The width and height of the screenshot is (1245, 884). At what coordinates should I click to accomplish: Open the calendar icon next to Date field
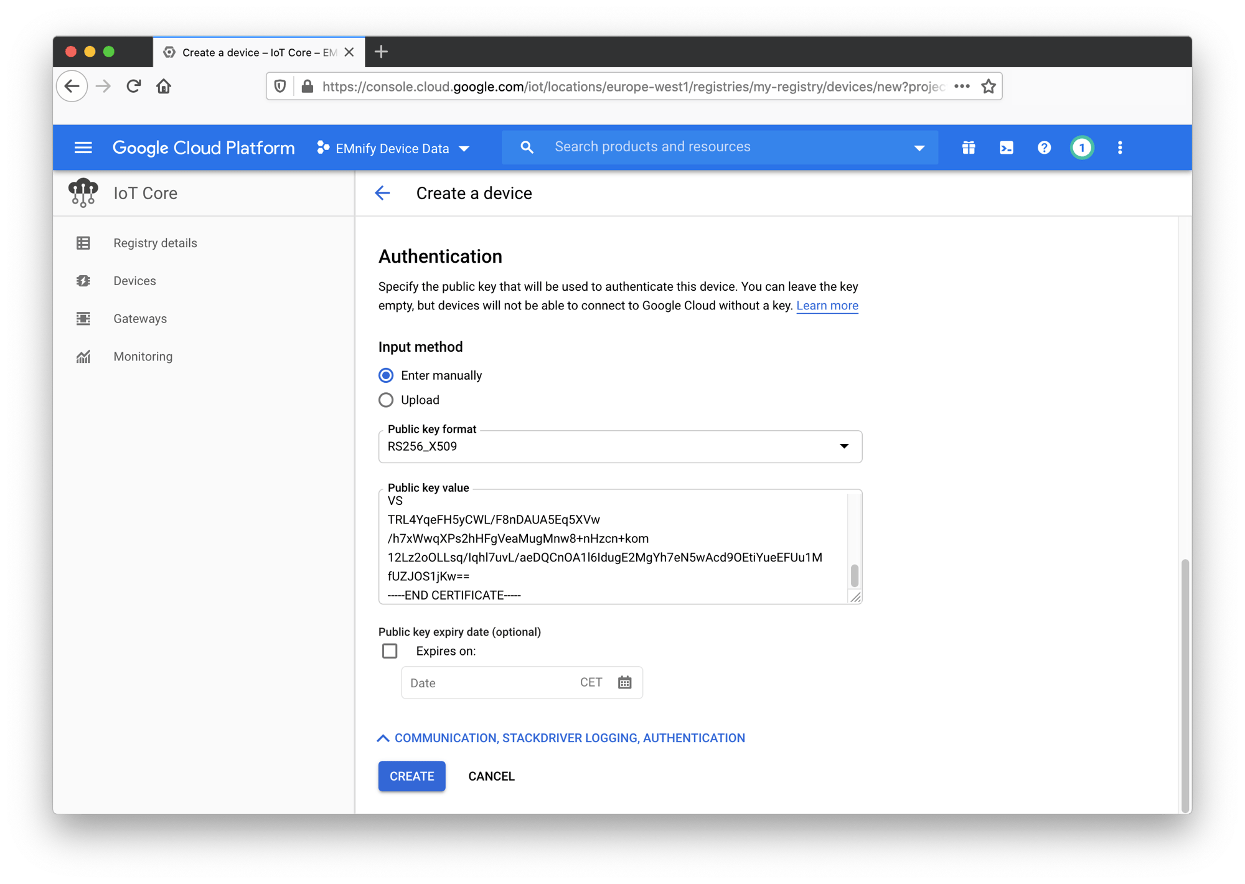[x=624, y=682]
